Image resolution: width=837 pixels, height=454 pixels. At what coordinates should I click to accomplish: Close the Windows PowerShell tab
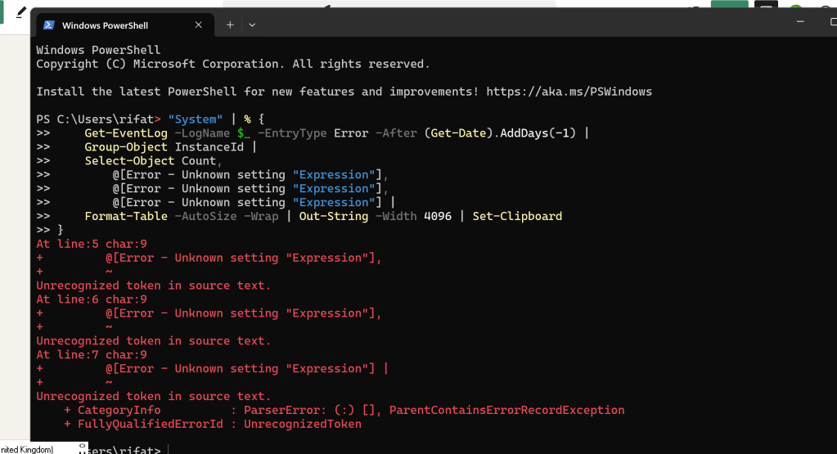point(199,25)
